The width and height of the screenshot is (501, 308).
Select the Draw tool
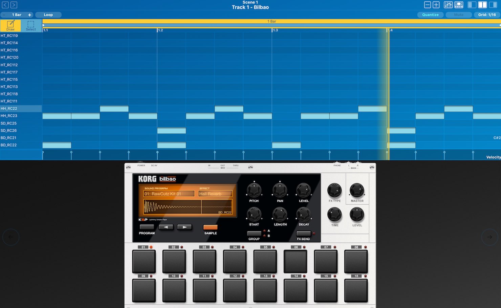coord(10,26)
